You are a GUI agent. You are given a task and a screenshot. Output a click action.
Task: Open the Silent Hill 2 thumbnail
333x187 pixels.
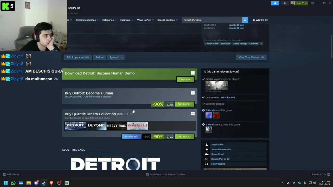click(217, 85)
